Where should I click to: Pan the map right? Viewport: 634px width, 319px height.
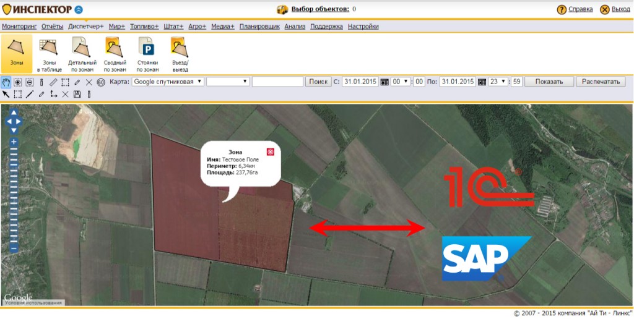tap(19, 122)
